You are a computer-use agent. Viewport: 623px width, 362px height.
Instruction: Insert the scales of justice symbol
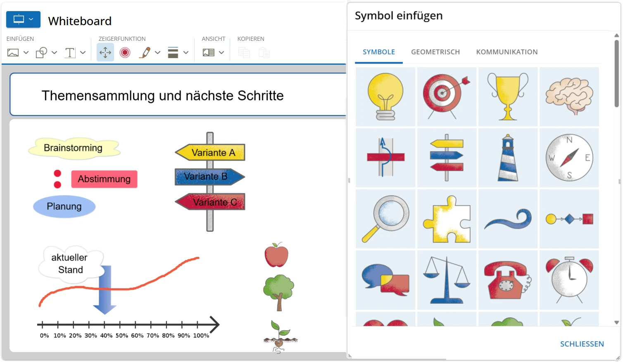tap(447, 280)
